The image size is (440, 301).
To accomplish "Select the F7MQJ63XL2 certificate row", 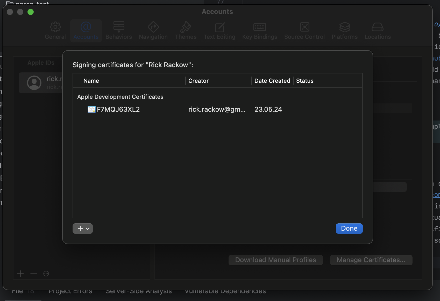I will [217, 109].
